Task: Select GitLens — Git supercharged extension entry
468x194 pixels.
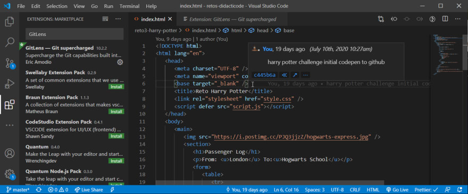Action: (74, 55)
